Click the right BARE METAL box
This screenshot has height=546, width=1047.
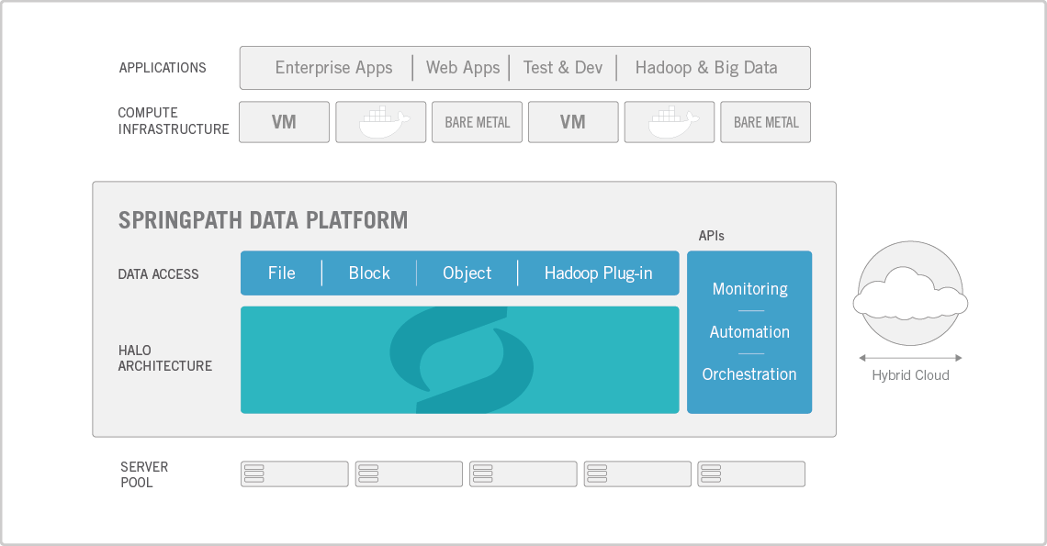765,122
